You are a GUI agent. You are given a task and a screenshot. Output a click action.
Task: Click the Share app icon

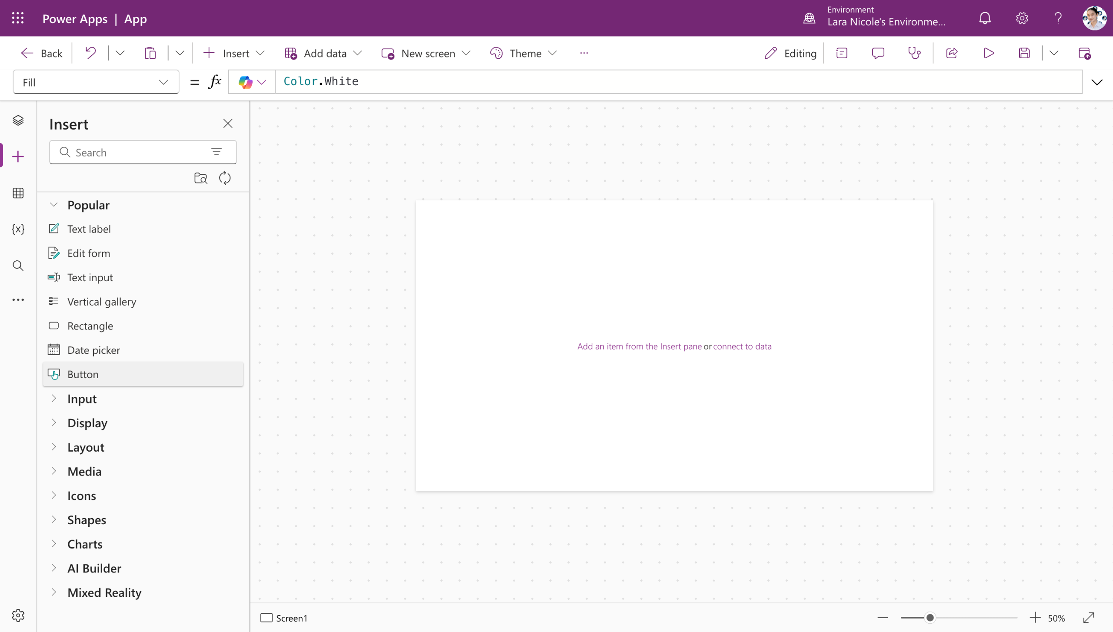pyautogui.click(x=952, y=53)
